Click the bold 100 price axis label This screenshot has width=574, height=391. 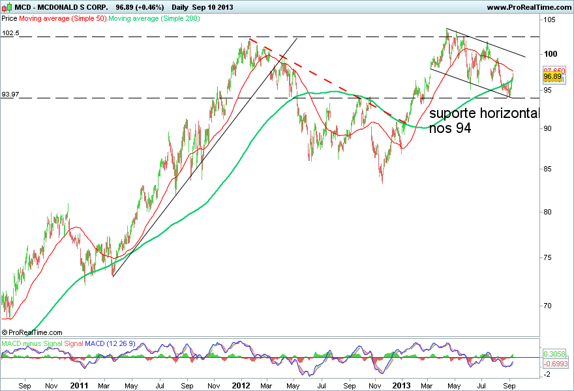pyautogui.click(x=551, y=54)
